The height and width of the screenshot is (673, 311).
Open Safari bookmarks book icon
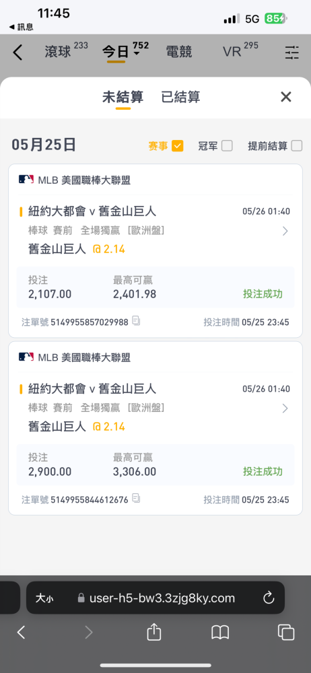[220, 632]
